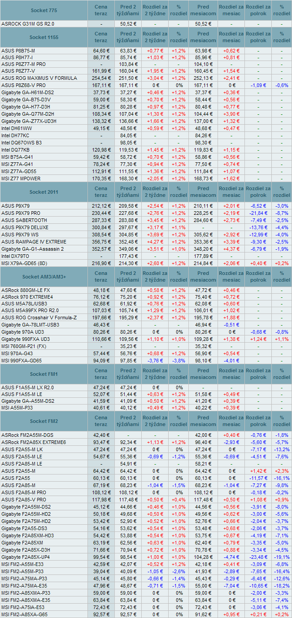Click the Socket 775 section header
This screenshot has height=618, width=292.
click(44, 10)
